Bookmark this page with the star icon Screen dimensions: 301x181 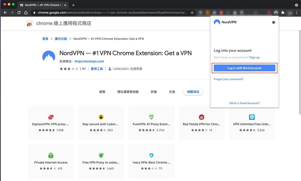point(192,12)
